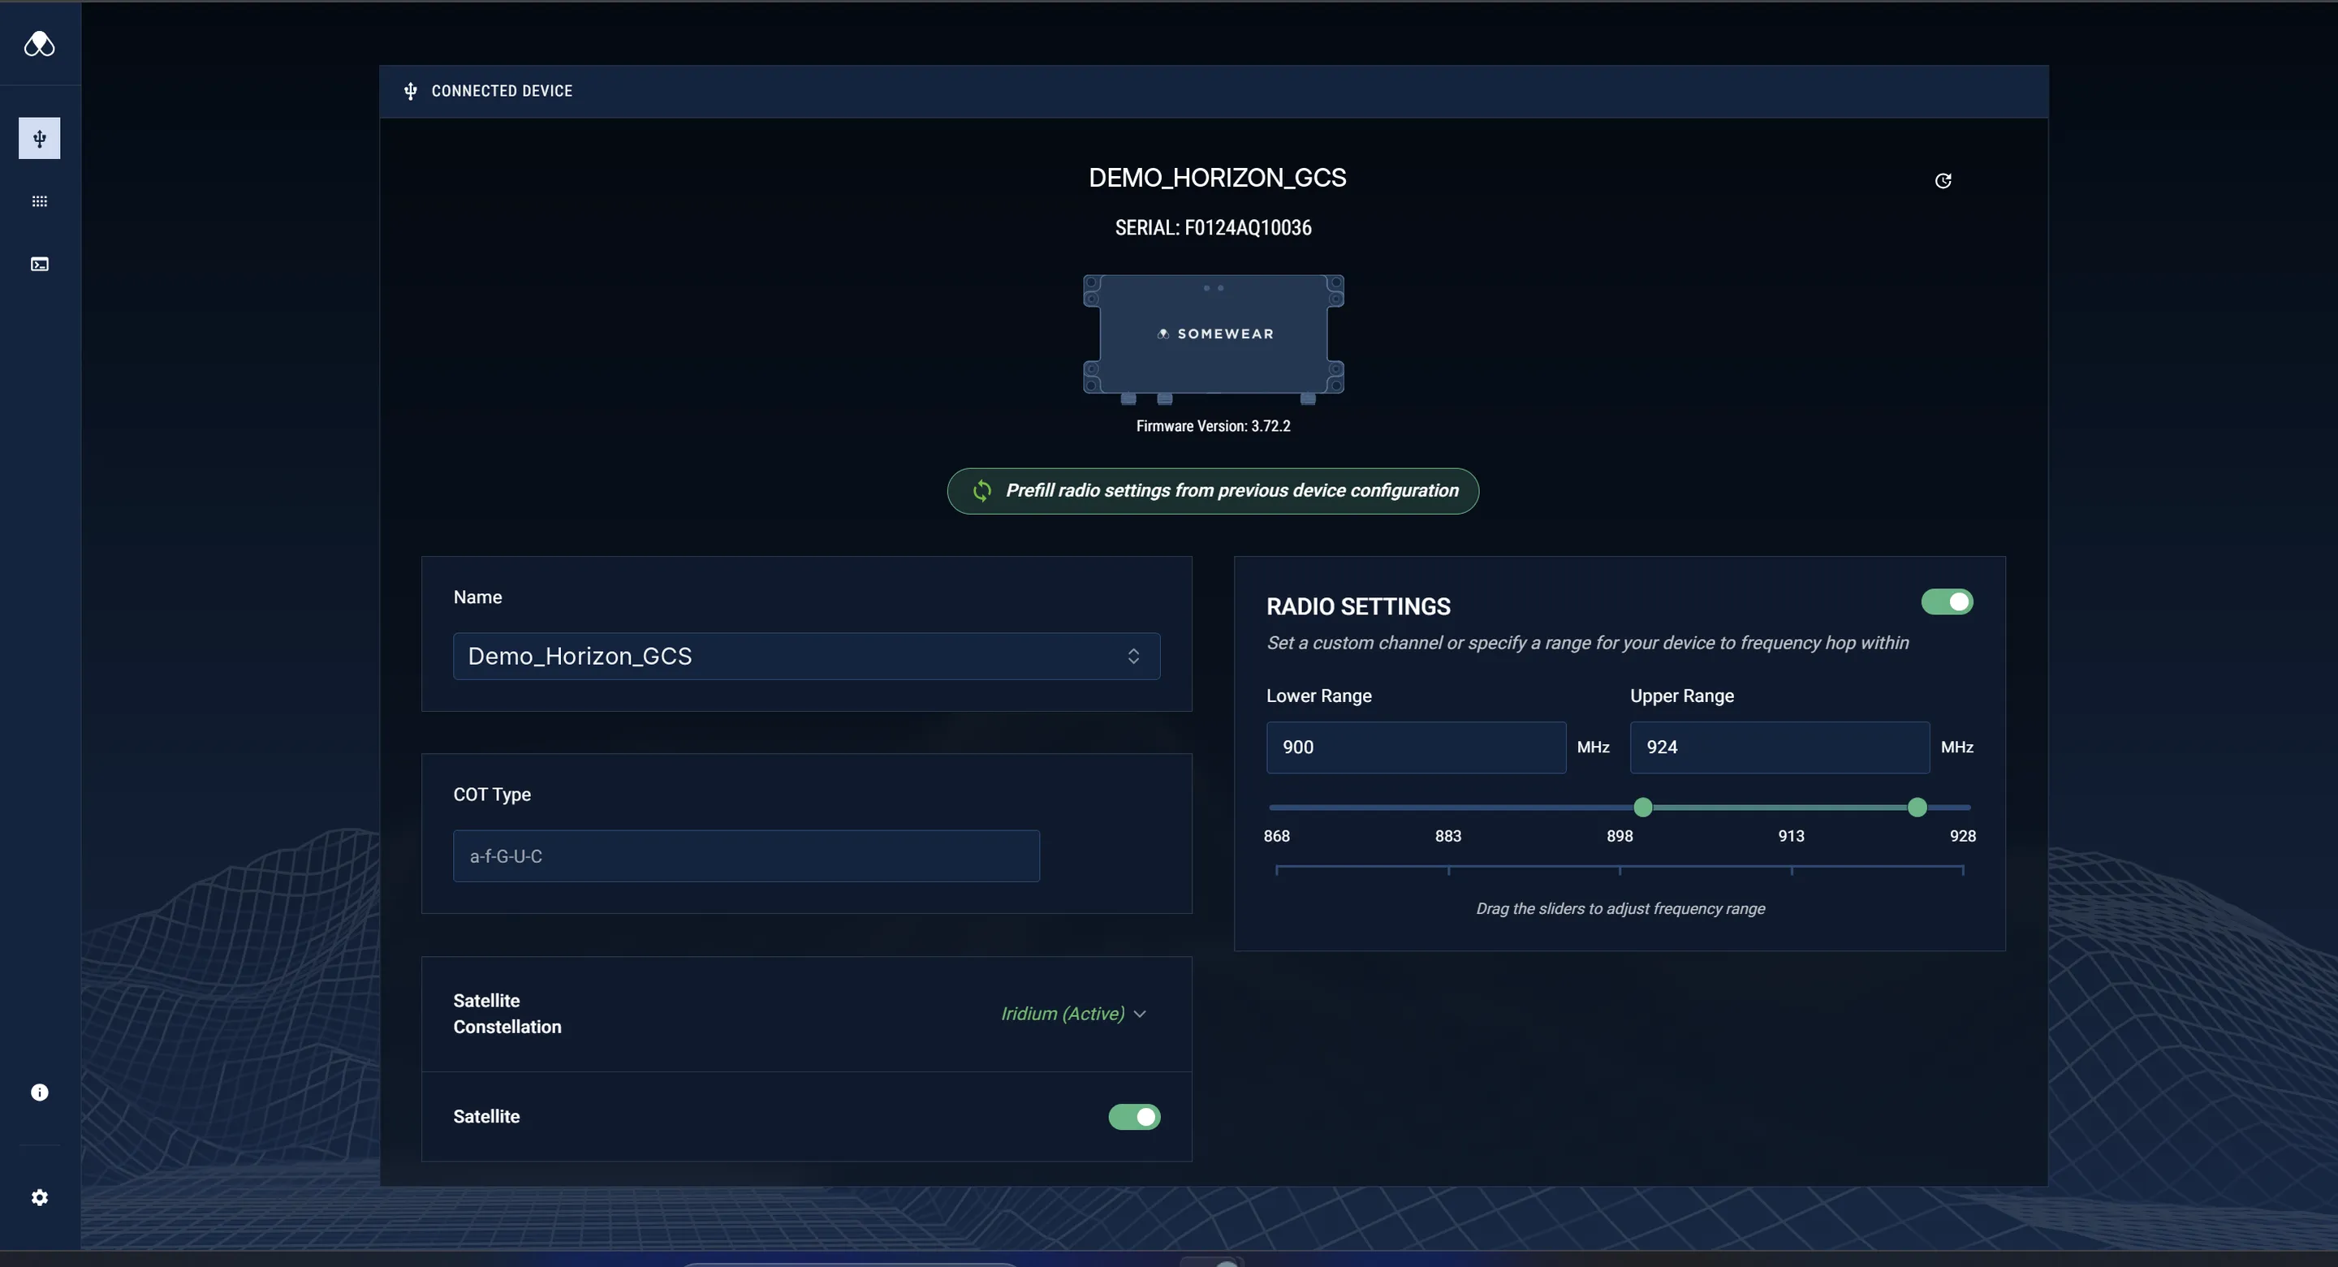The height and width of the screenshot is (1267, 2338).
Task: Click the 913 frequency scale label
Action: 1791,835
